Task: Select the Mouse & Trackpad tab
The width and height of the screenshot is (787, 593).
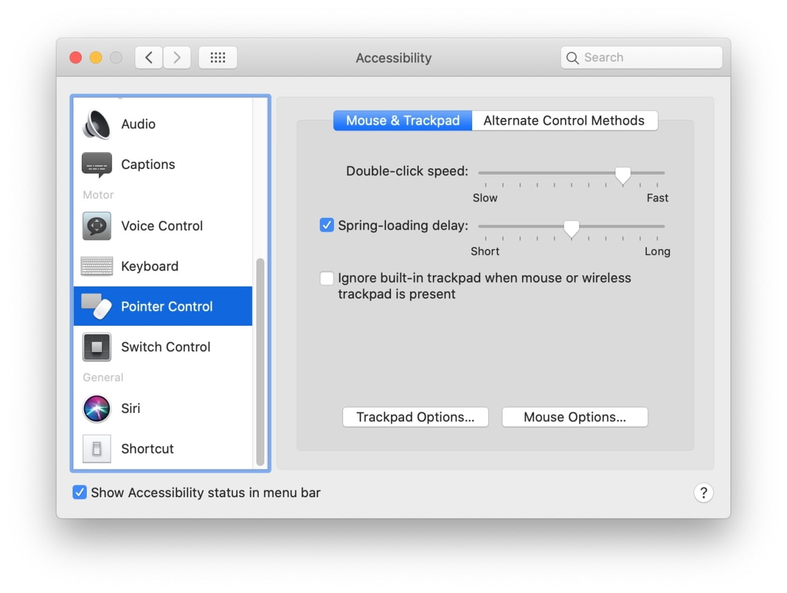Action: [403, 120]
